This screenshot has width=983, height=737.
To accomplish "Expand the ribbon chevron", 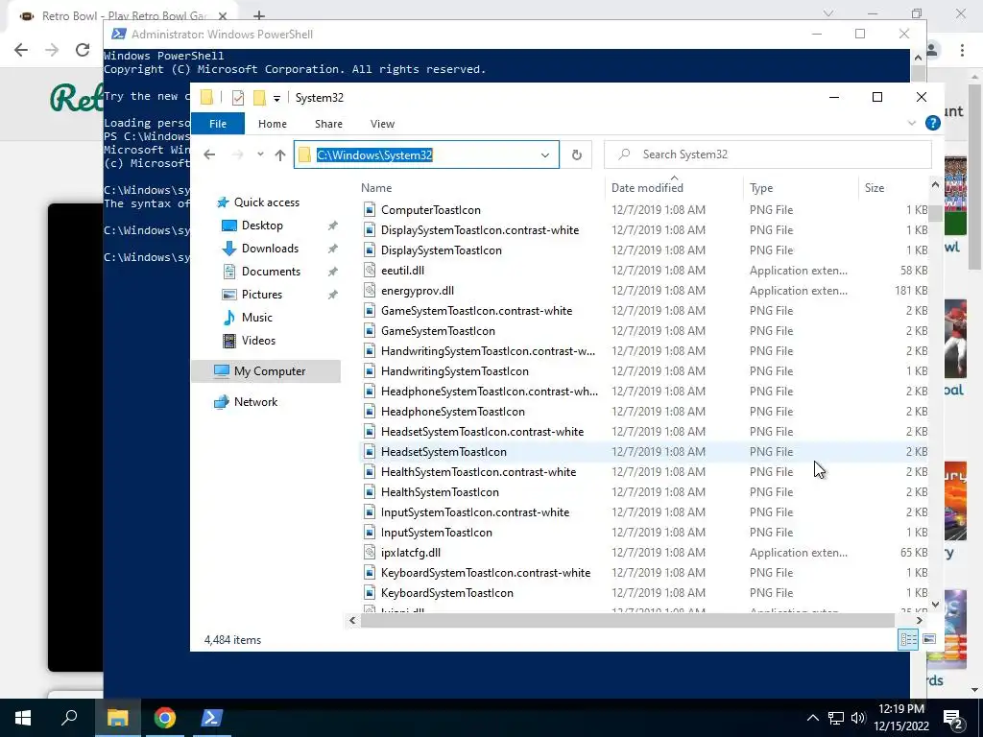I will coord(912,124).
